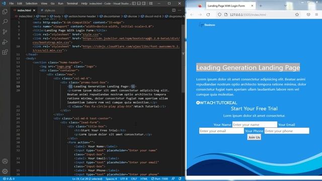Viewport: 322px width, 181px height.
Task: Go forward in Firefox browser
Action: pyautogui.click(x=200, y=15)
